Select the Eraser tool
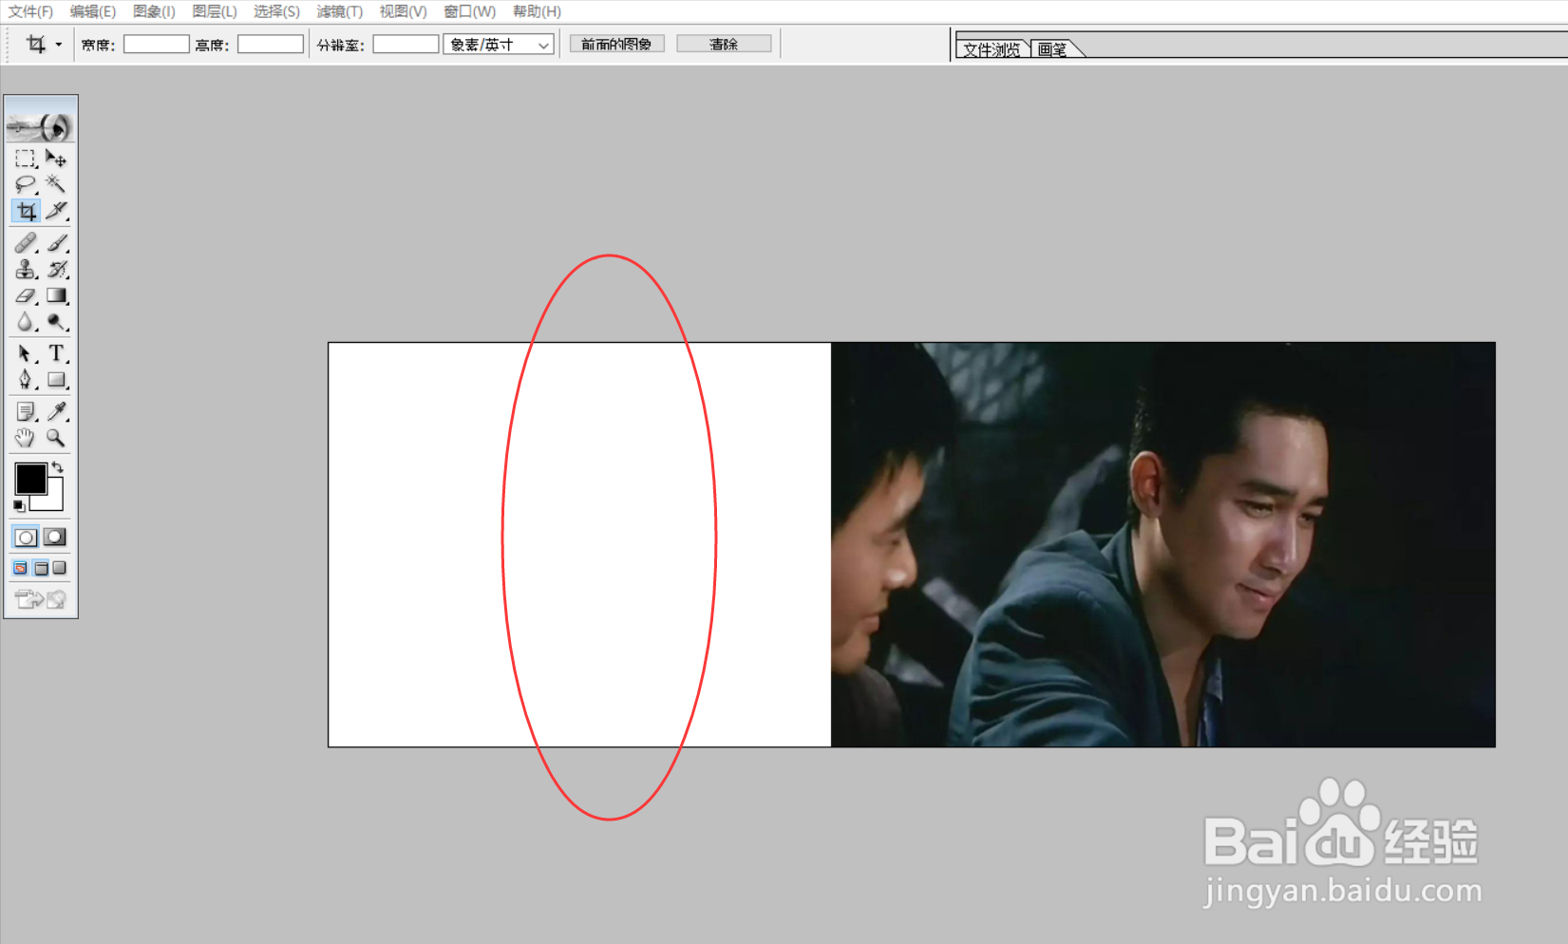1568x944 pixels. tap(26, 296)
